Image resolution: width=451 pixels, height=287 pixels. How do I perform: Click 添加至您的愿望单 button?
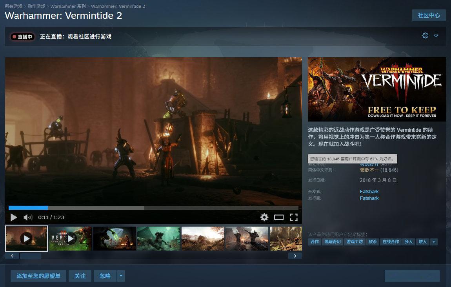(38, 276)
